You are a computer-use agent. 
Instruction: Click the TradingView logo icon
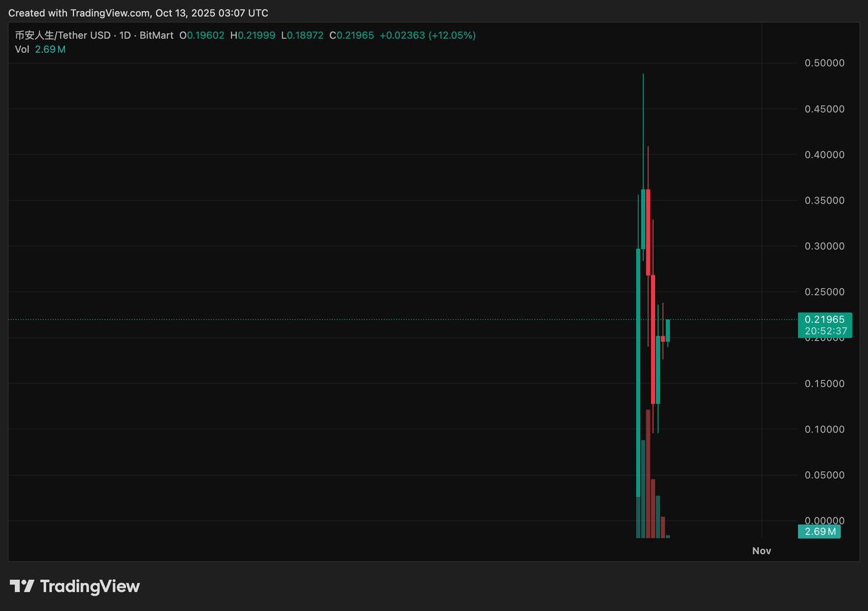(x=22, y=587)
